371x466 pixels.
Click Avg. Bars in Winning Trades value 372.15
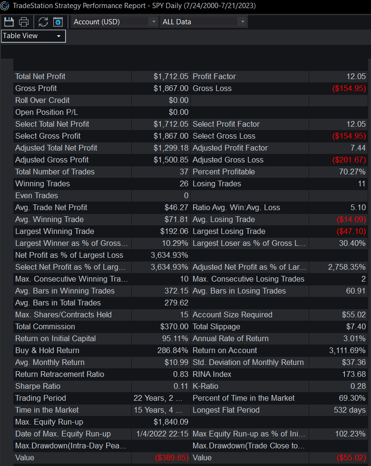pyautogui.click(x=176, y=290)
